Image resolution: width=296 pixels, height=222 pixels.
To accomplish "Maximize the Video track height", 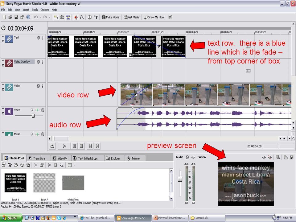I will click(3, 89).
